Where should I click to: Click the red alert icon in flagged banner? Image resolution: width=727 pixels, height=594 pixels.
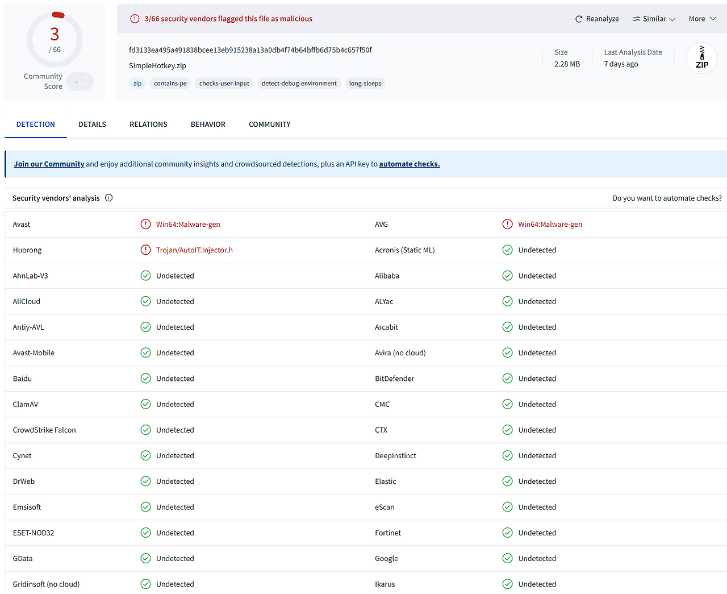(135, 19)
